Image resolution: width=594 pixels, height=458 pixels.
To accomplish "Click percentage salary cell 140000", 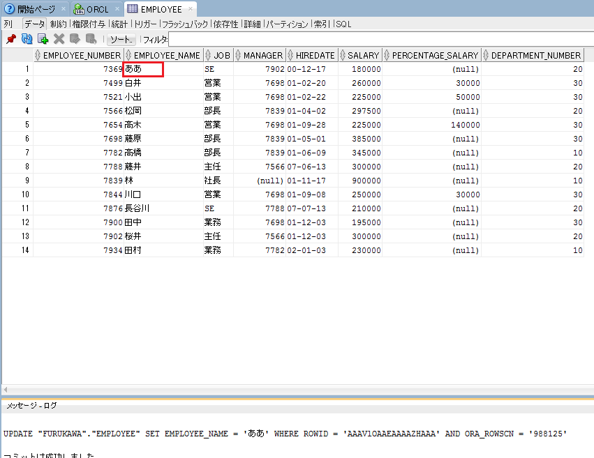I will pyautogui.click(x=431, y=125).
